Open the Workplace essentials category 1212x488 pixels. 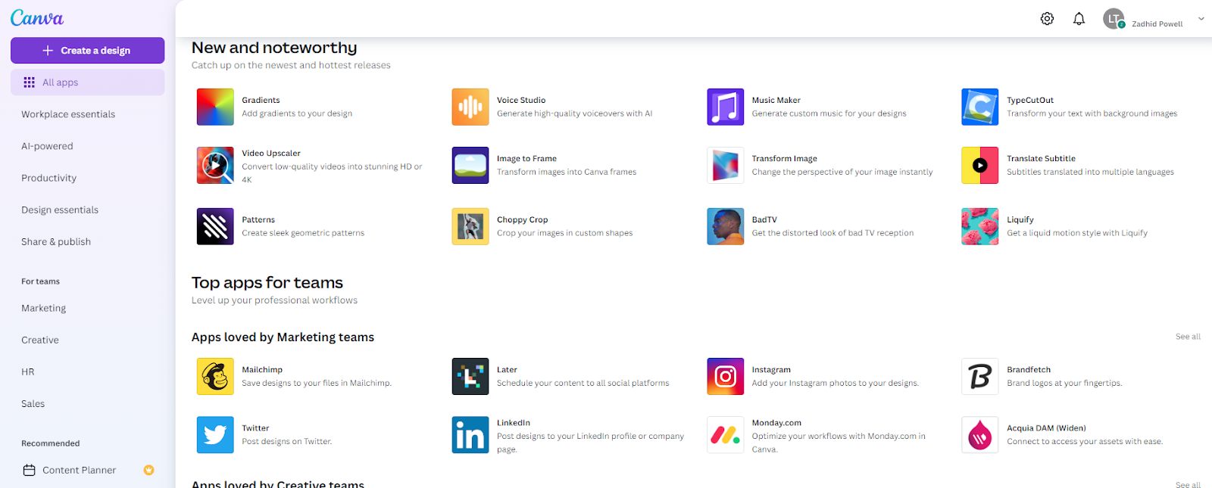(68, 114)
